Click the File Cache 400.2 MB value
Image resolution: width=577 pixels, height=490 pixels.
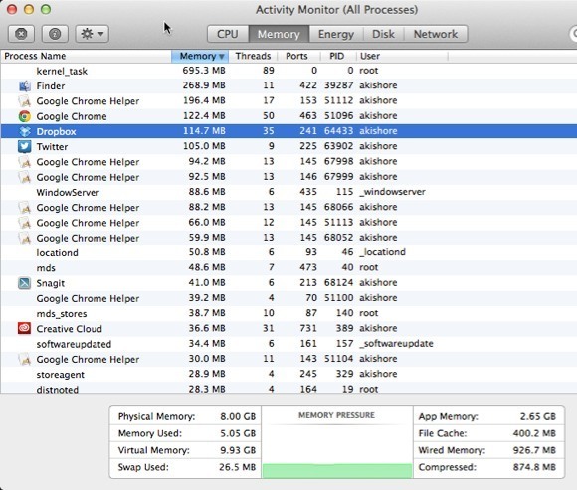pyautogui.click(x=534, y=433)
